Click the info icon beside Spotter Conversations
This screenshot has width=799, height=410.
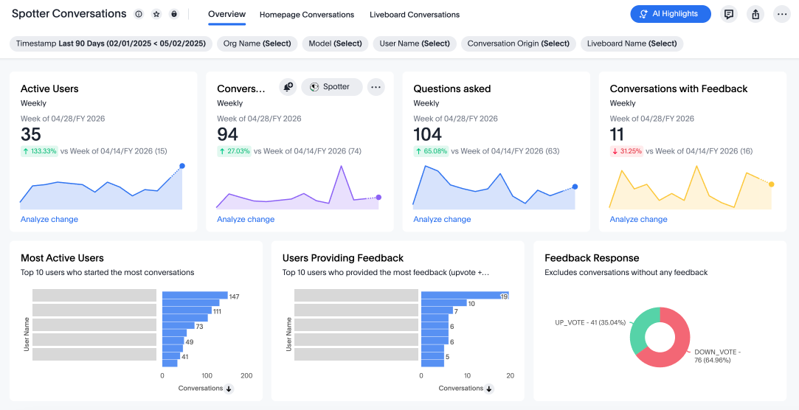pyautogui.click(x=139, y=14)
